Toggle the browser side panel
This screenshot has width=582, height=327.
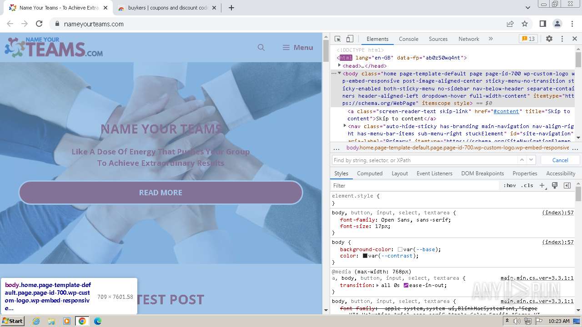click(x=543, y=24)
